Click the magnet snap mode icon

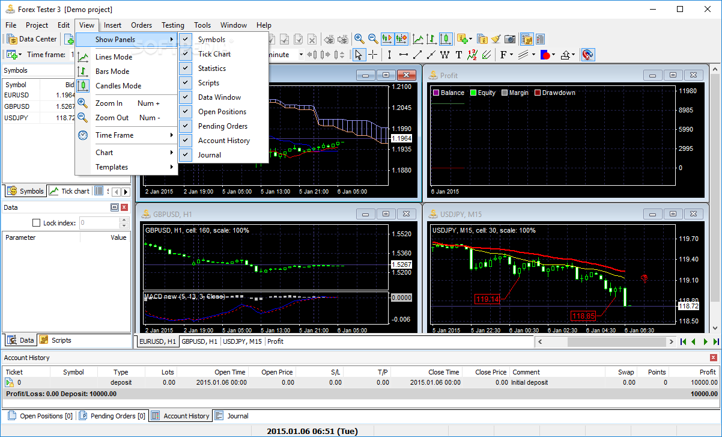point(588,55)
